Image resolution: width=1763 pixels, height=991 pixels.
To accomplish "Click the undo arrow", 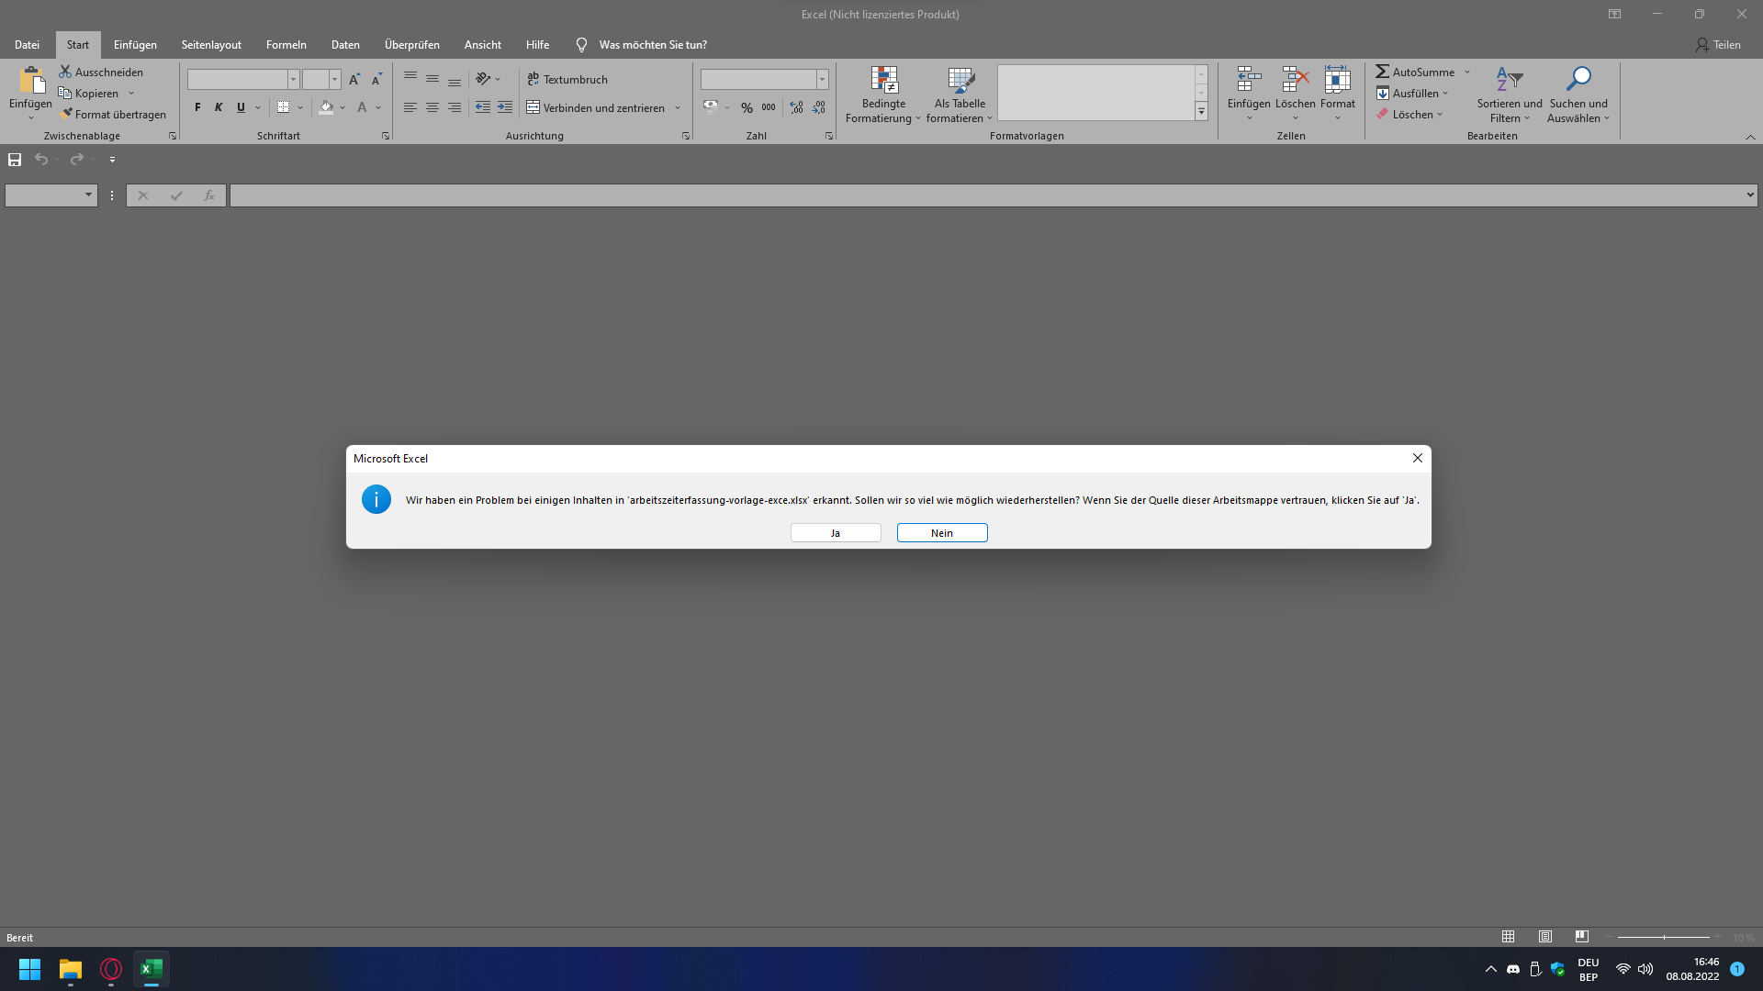I will point(41,160).
